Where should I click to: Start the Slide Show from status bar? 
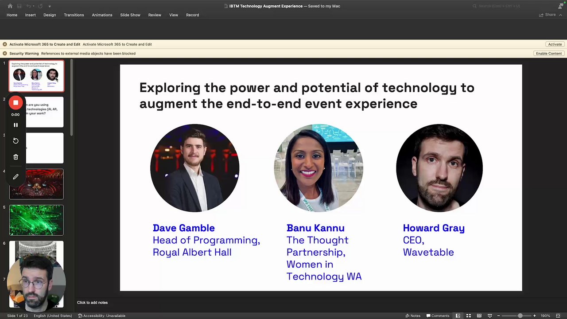pos(490,316)
